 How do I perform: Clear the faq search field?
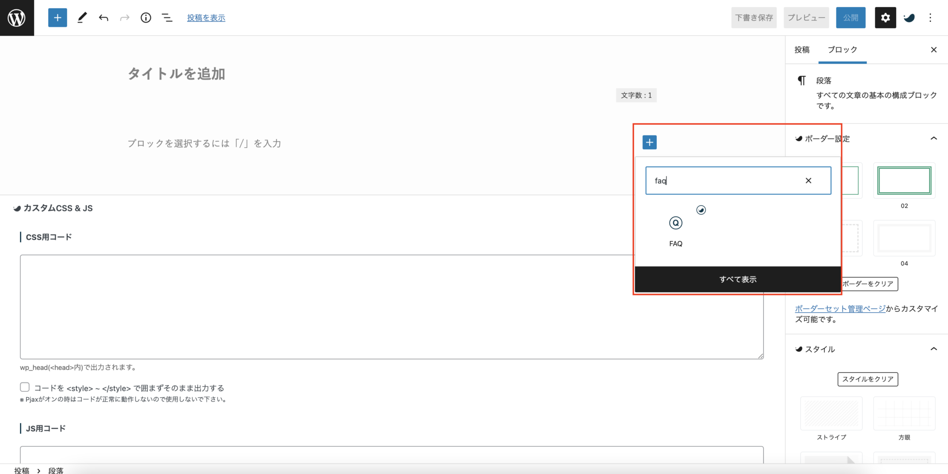click(x=808, y=181)
